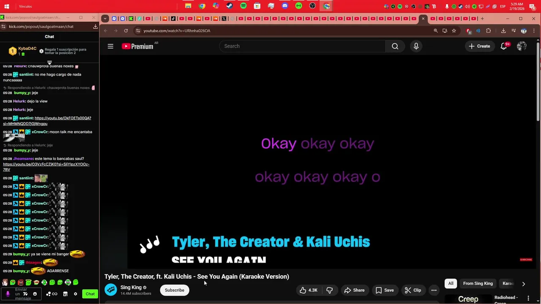Image resolution: width=541 pixels, height=304 pixels.
Task: Like the karaoke video (4.3K)
Action: pyautogui.click(x=309, y=290)
